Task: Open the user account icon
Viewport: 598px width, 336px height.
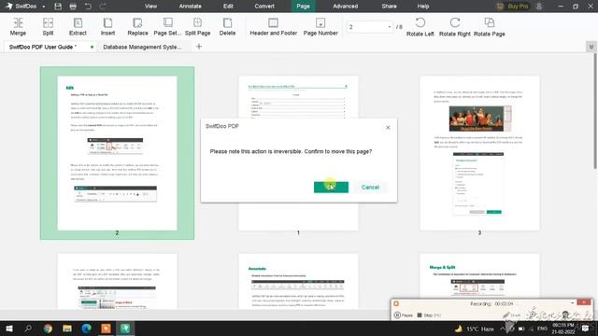Action: (x=539, y=7)
